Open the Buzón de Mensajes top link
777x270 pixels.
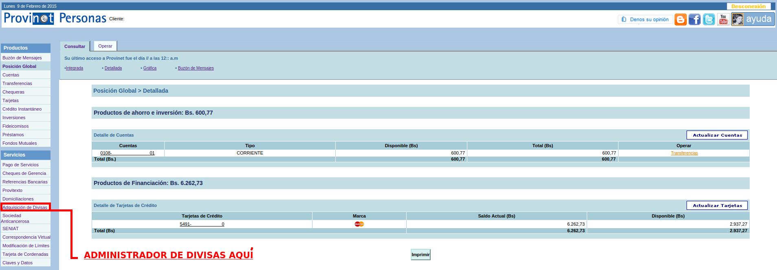[x=196, y=68]
